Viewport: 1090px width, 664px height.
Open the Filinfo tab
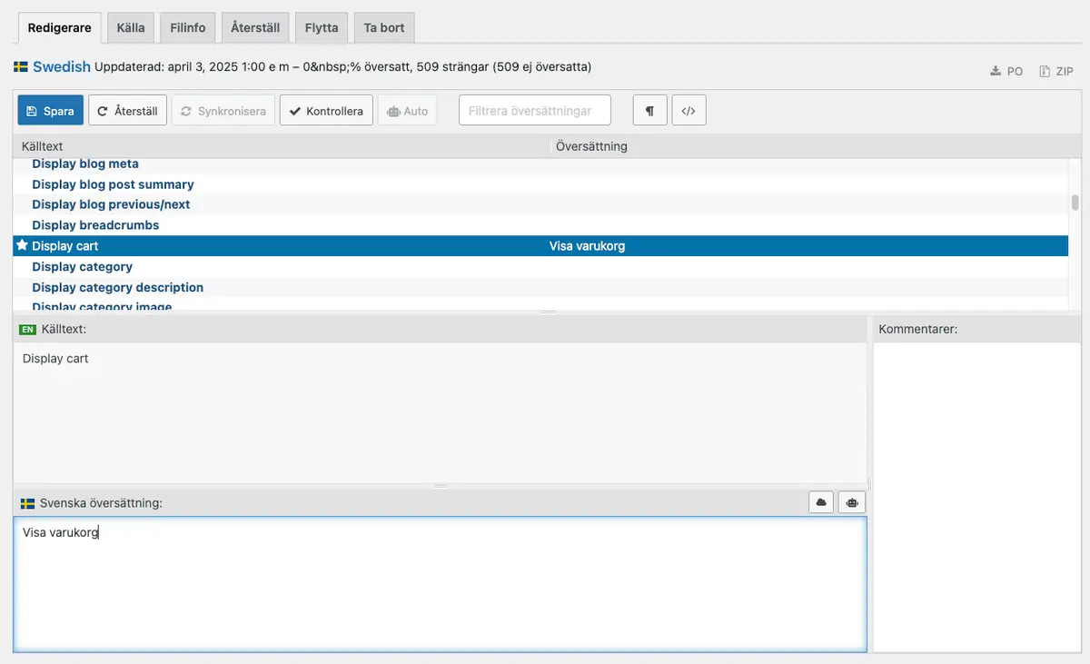tap(188, 27)
